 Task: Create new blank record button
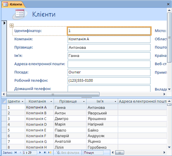click(49, 153)
